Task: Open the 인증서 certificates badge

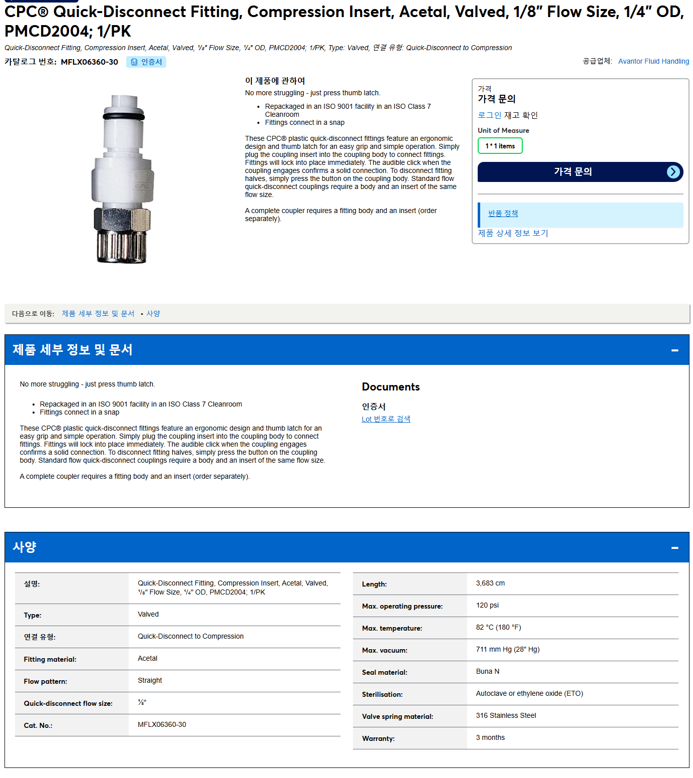Action: click(146, 62)
